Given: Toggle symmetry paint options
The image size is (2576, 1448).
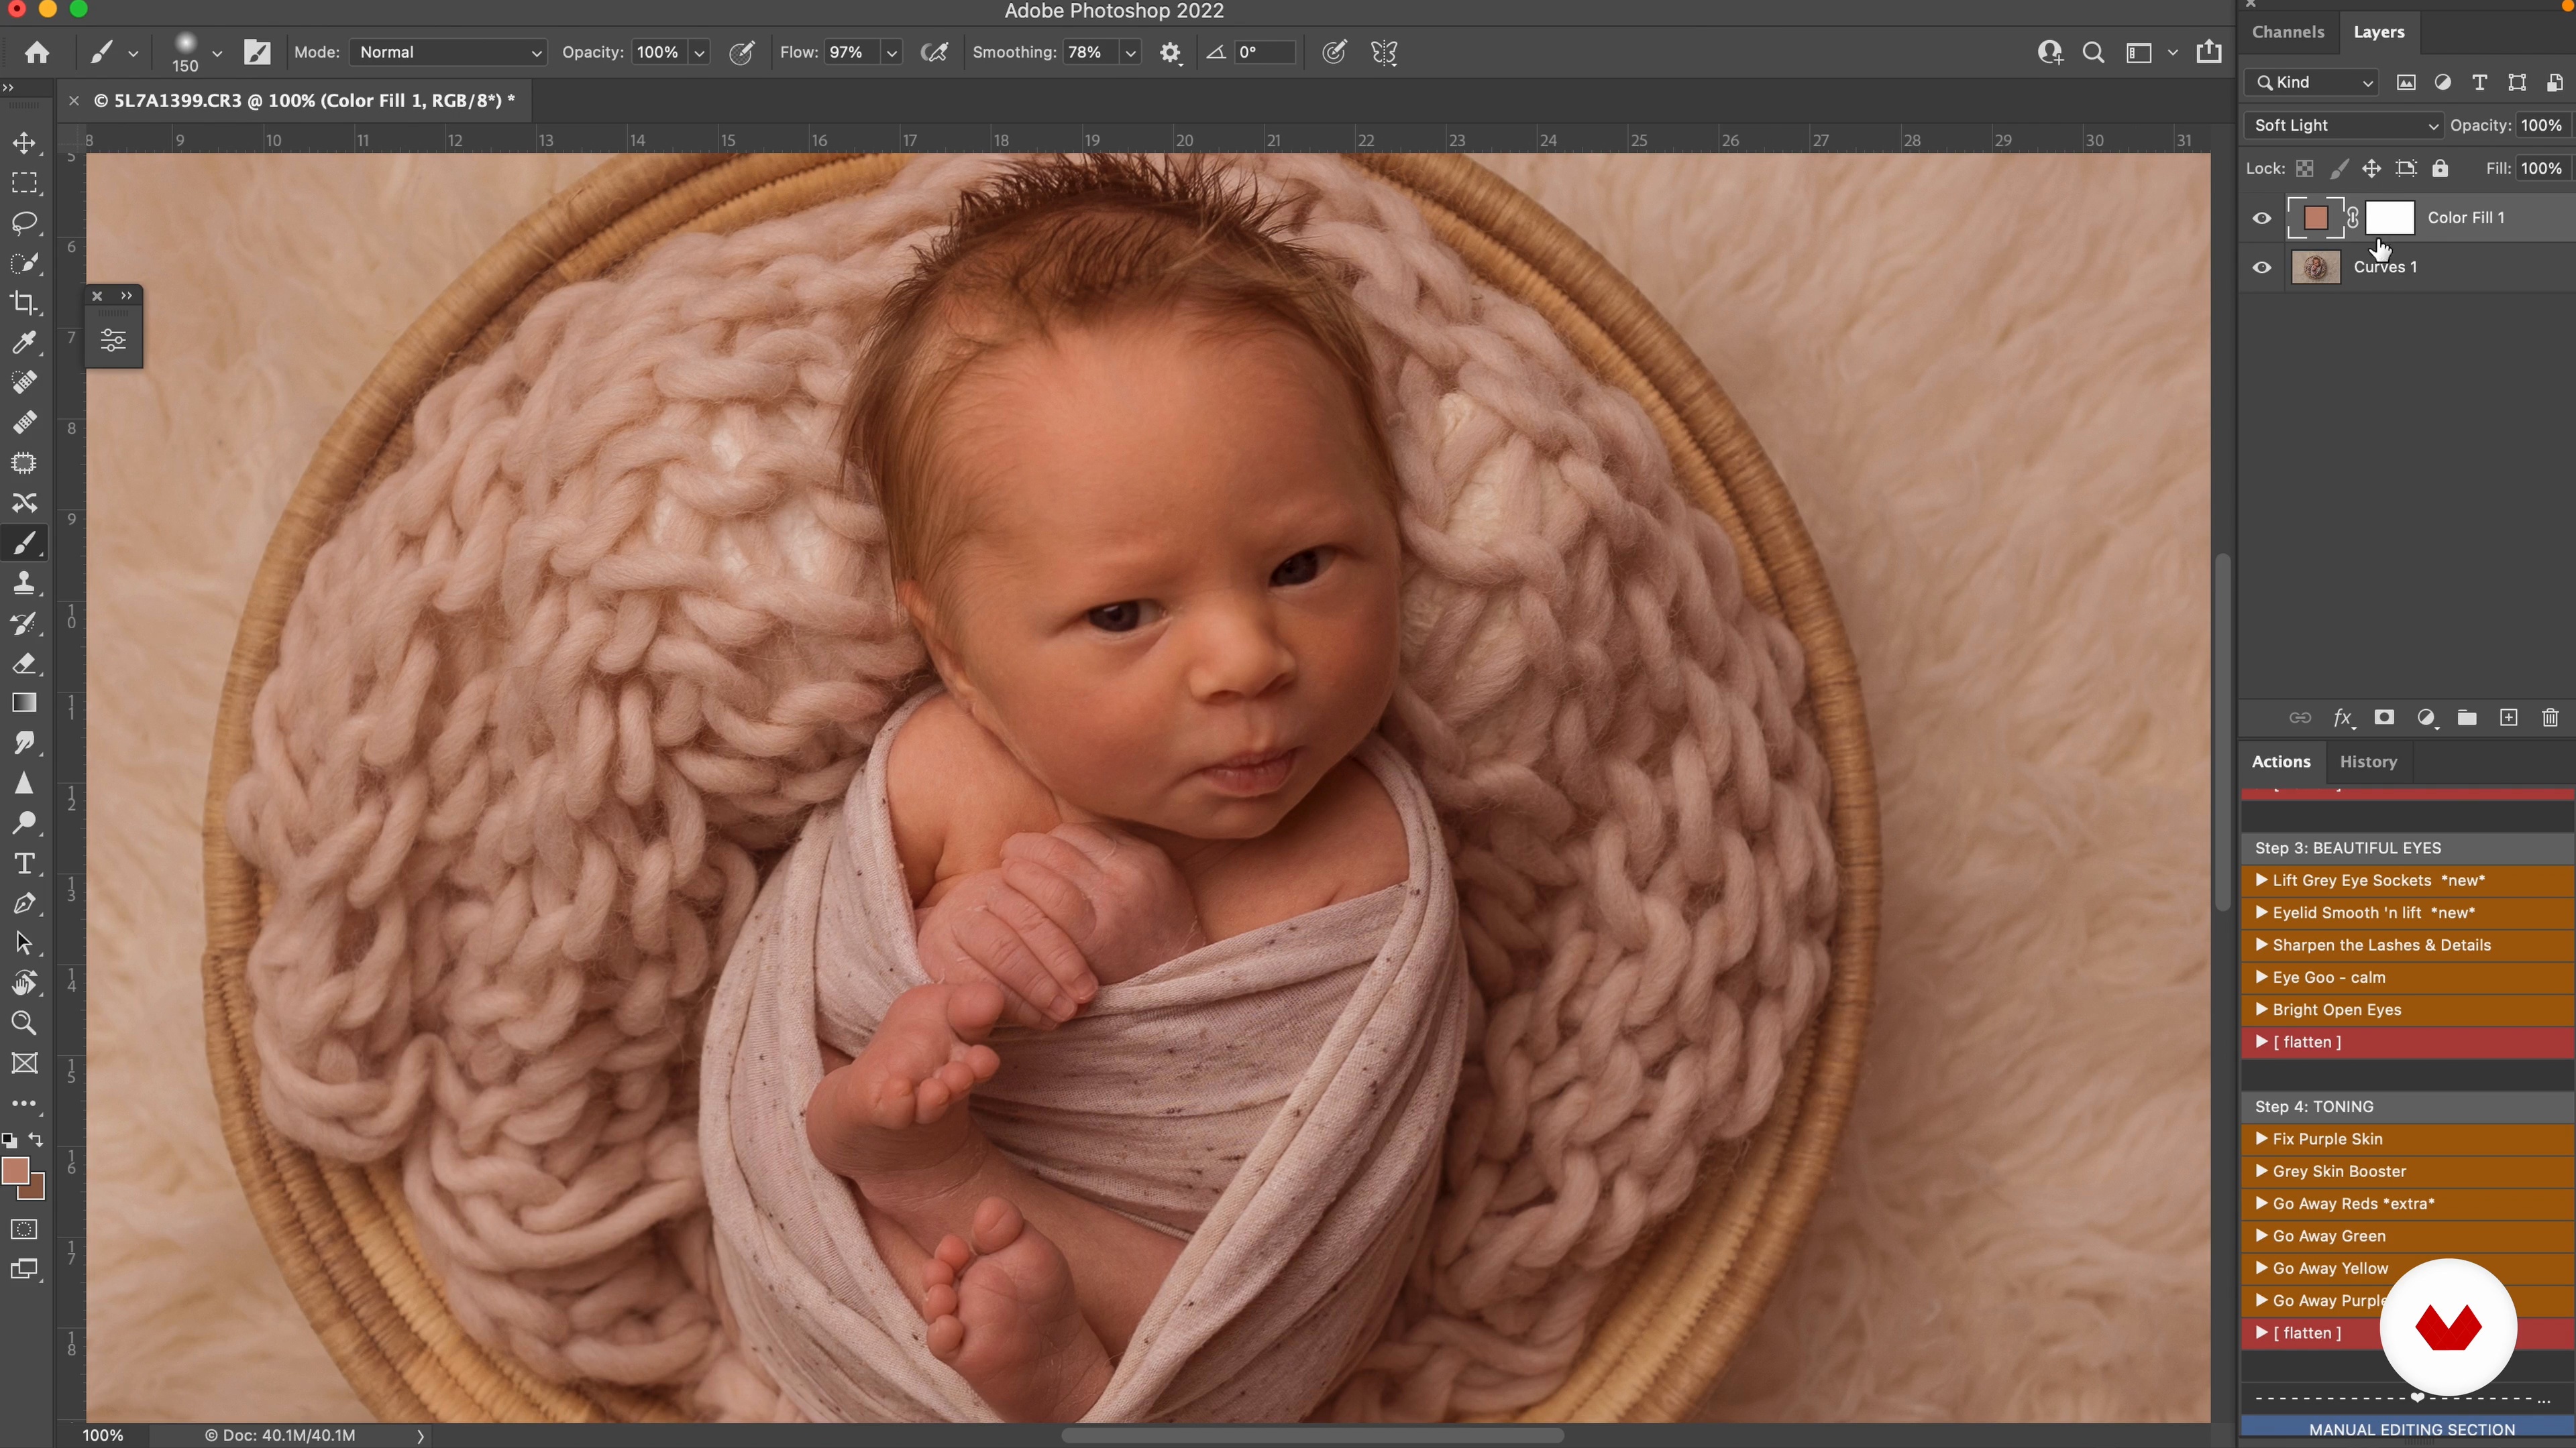Looking at the screenshot, I should tap(1384, 53).
